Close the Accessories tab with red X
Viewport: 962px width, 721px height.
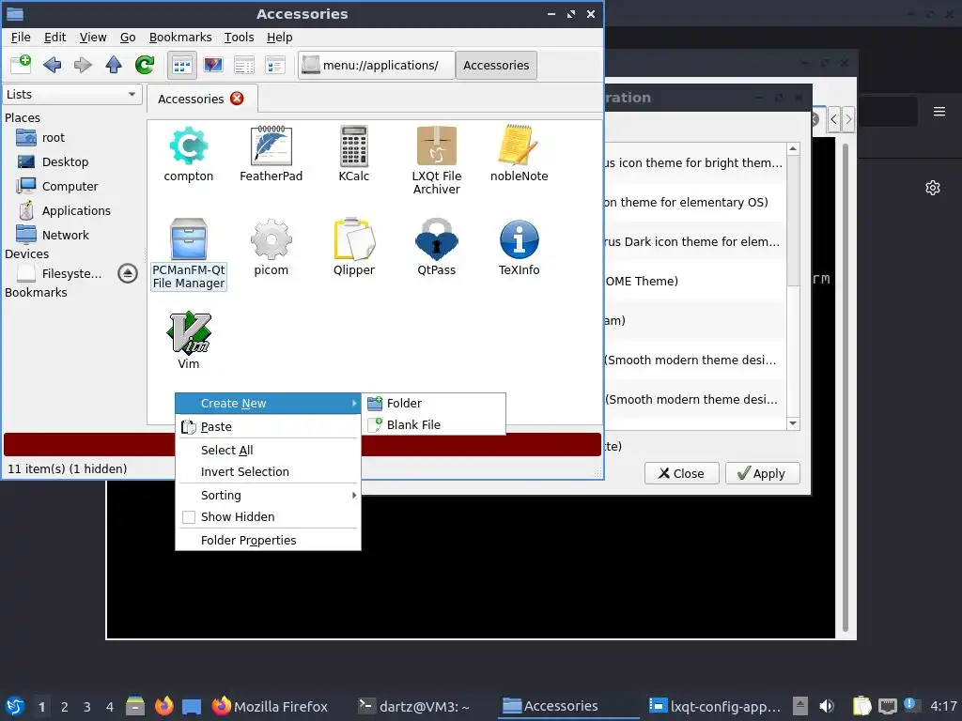coord(237,98)
